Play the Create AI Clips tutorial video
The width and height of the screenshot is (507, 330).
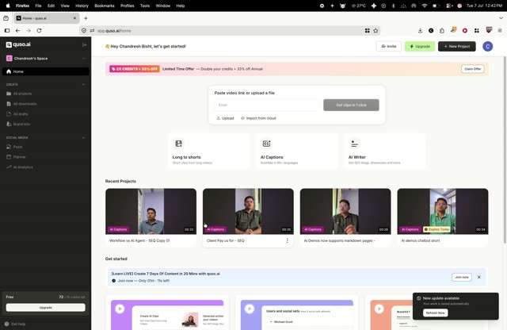tap(120, 309)
